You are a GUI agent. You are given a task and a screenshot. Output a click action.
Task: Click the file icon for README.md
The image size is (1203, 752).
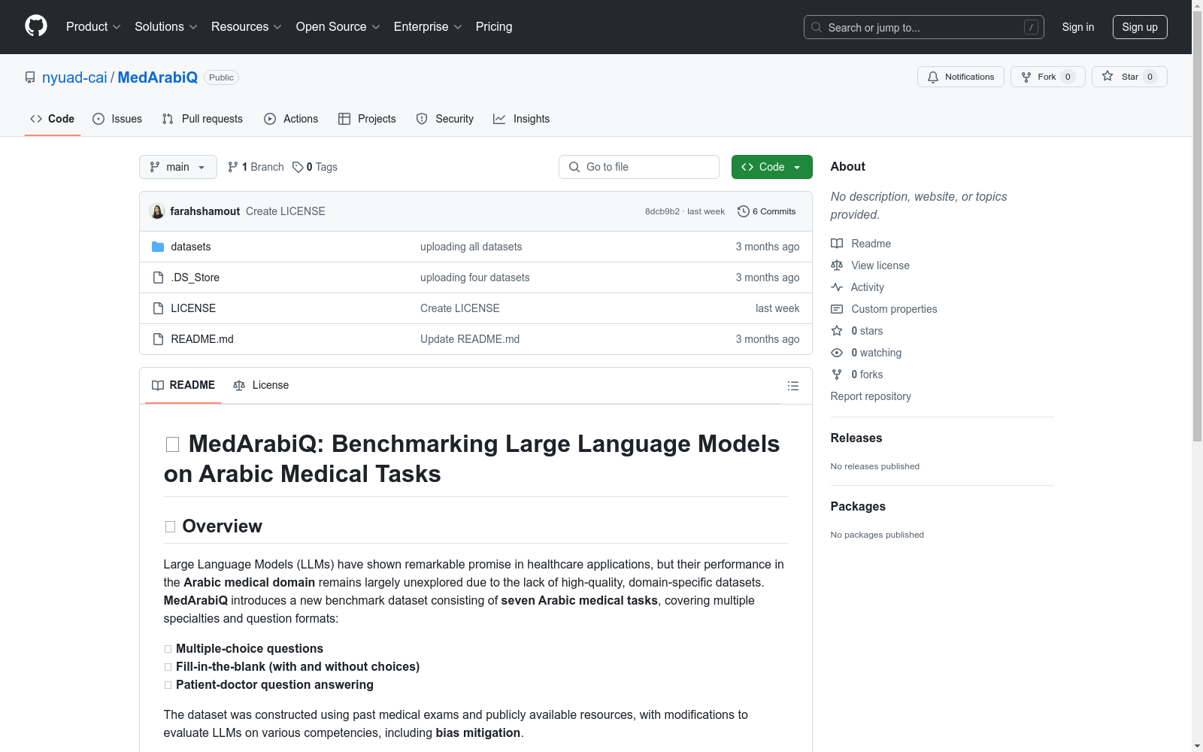point(158,339)
